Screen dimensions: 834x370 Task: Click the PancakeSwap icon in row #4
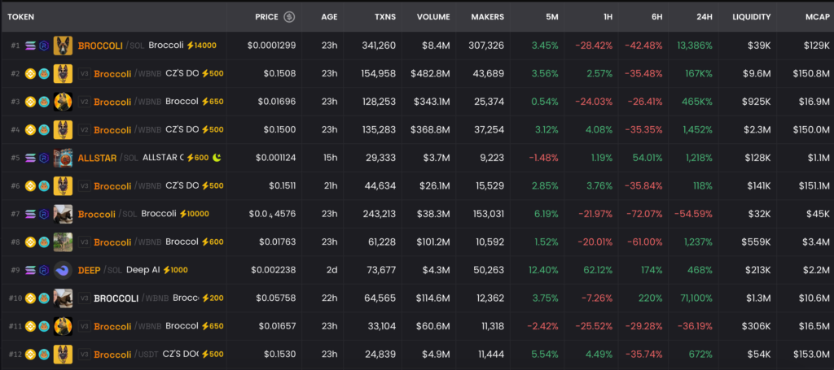(43, 130)
